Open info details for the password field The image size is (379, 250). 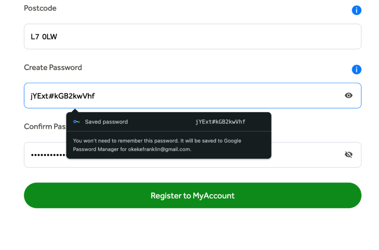356,70
